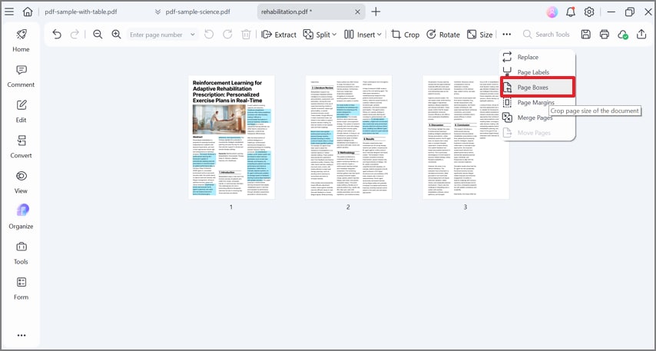Screen dimensions: 656x351
Task: Open the Convert tool in sidebar
Action: point(21,147)
